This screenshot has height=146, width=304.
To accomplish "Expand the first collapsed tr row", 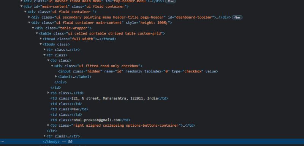I will pyautogui.click(x=44, y=50).
